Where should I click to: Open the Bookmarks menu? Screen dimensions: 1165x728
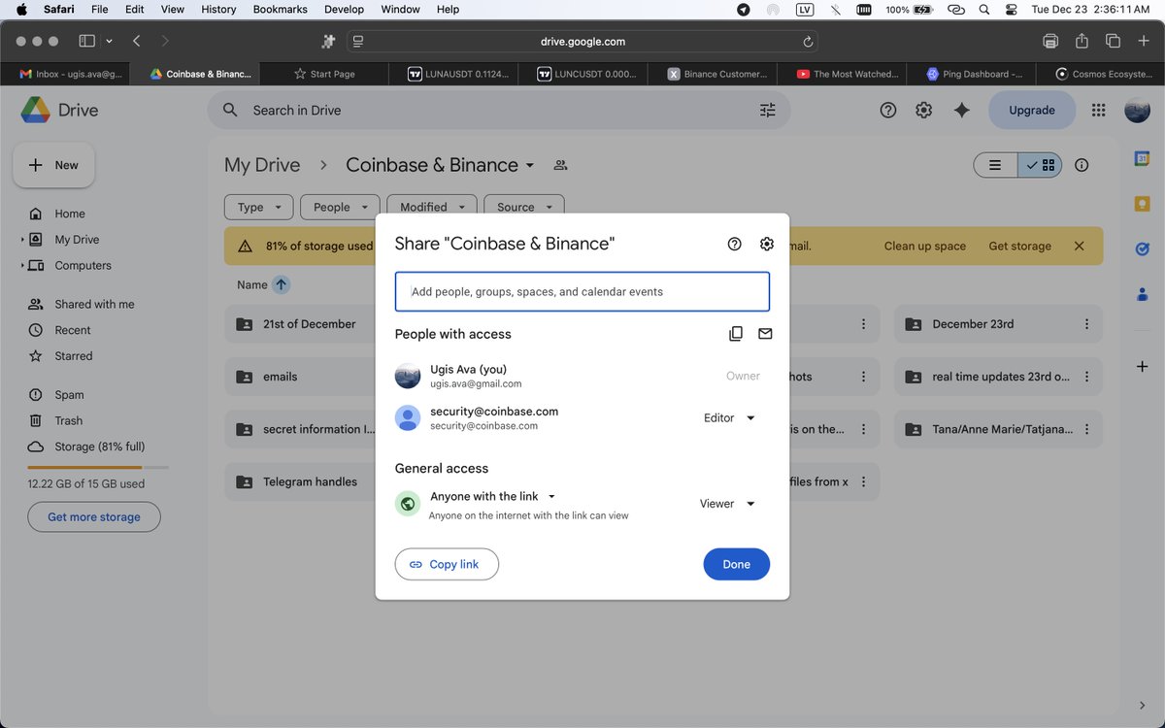280,9
